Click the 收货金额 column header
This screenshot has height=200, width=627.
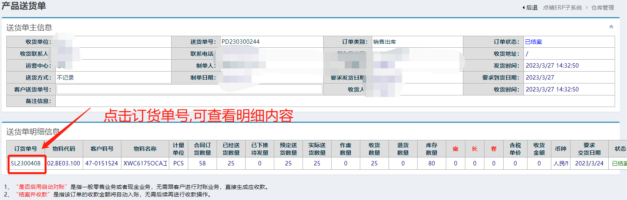539,149
